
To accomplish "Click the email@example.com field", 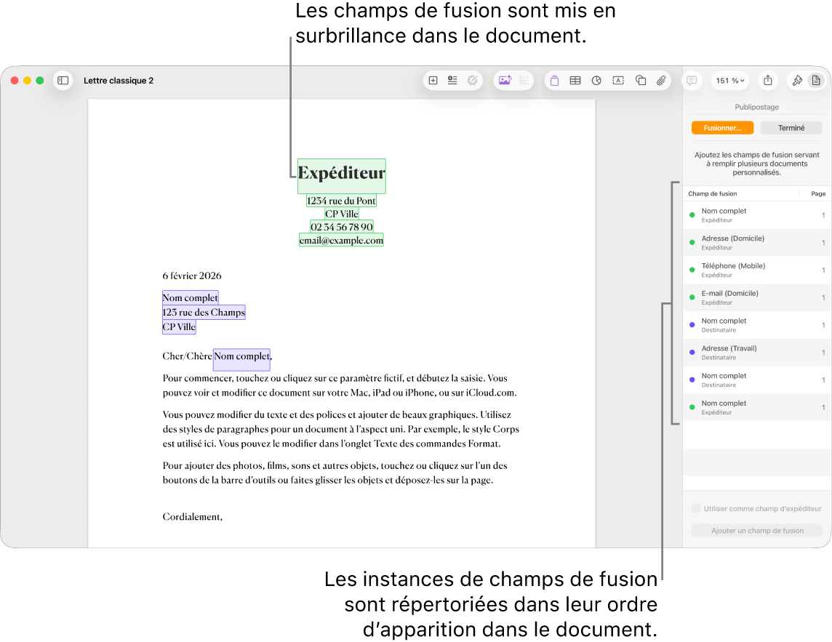I will coord(340,241).
